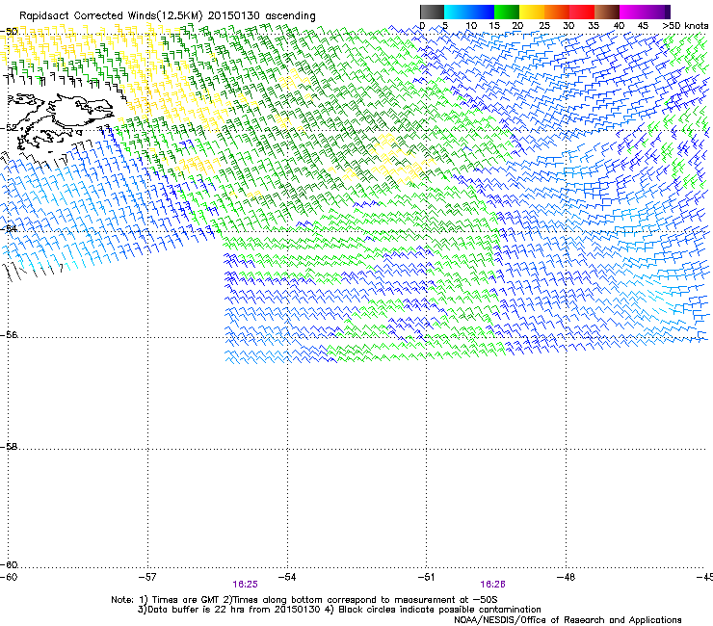The image size is (713, 626).
Task: Click the '-56' latitude axis label
Action: click(9, 335)
